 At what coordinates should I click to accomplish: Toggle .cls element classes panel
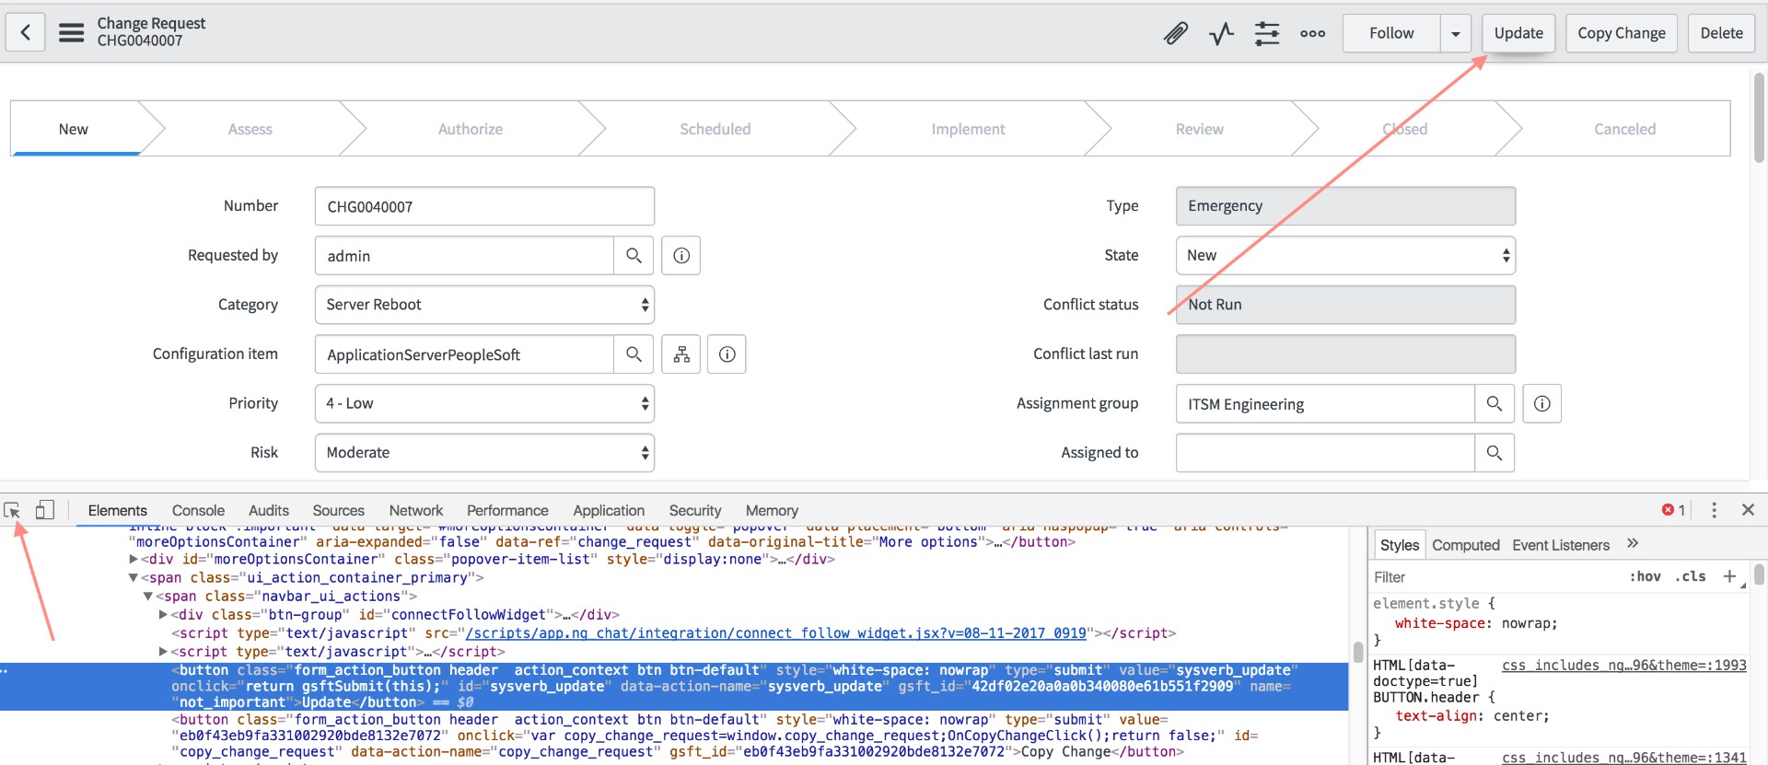1690,576
